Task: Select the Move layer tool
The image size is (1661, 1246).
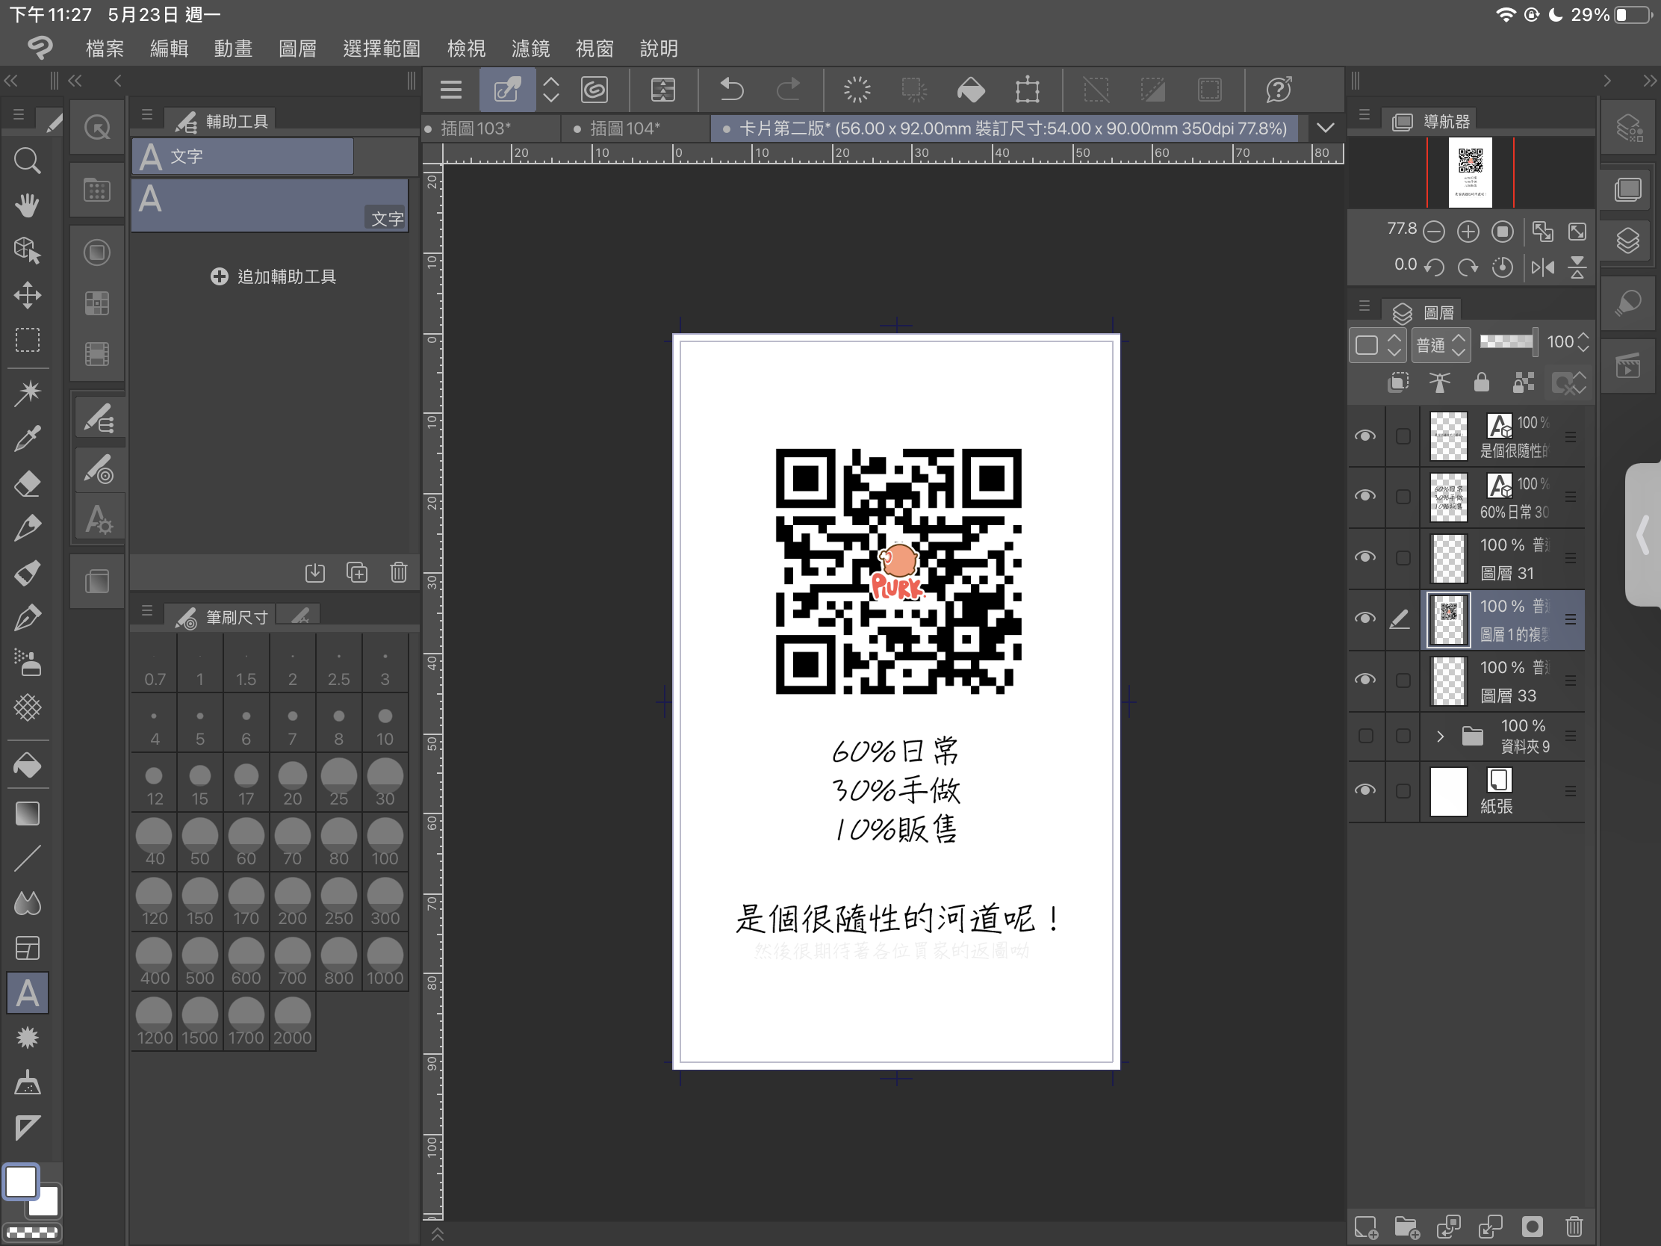Action: pos(27,295)
